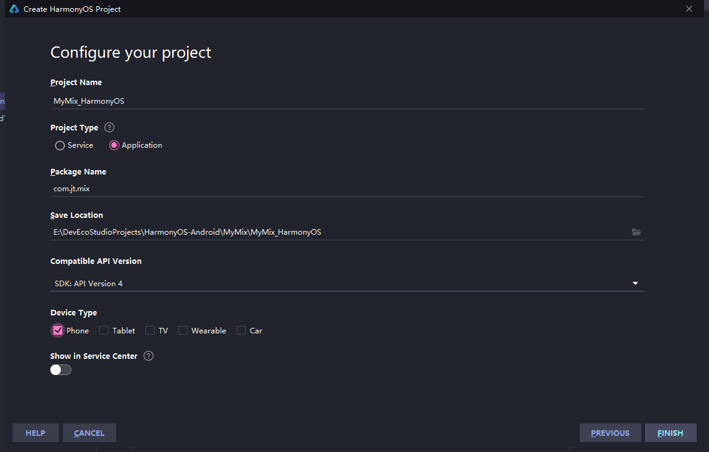
Task: Go back with the PREVIOUS button
Action: [x=610, y=433]
